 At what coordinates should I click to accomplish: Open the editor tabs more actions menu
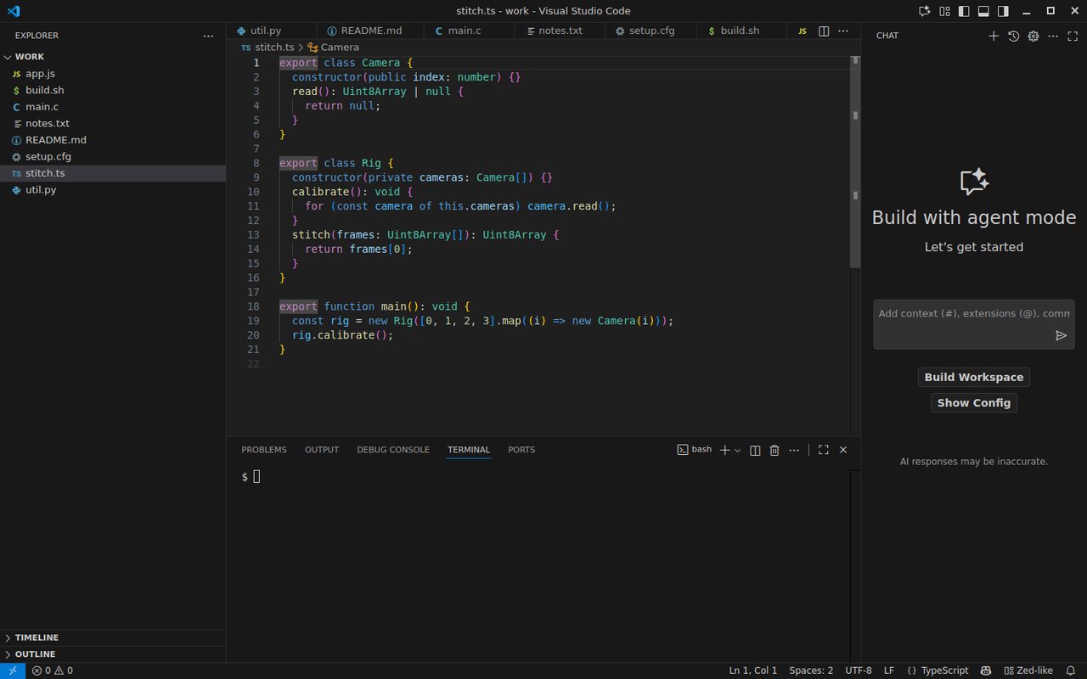pos(843,31)
